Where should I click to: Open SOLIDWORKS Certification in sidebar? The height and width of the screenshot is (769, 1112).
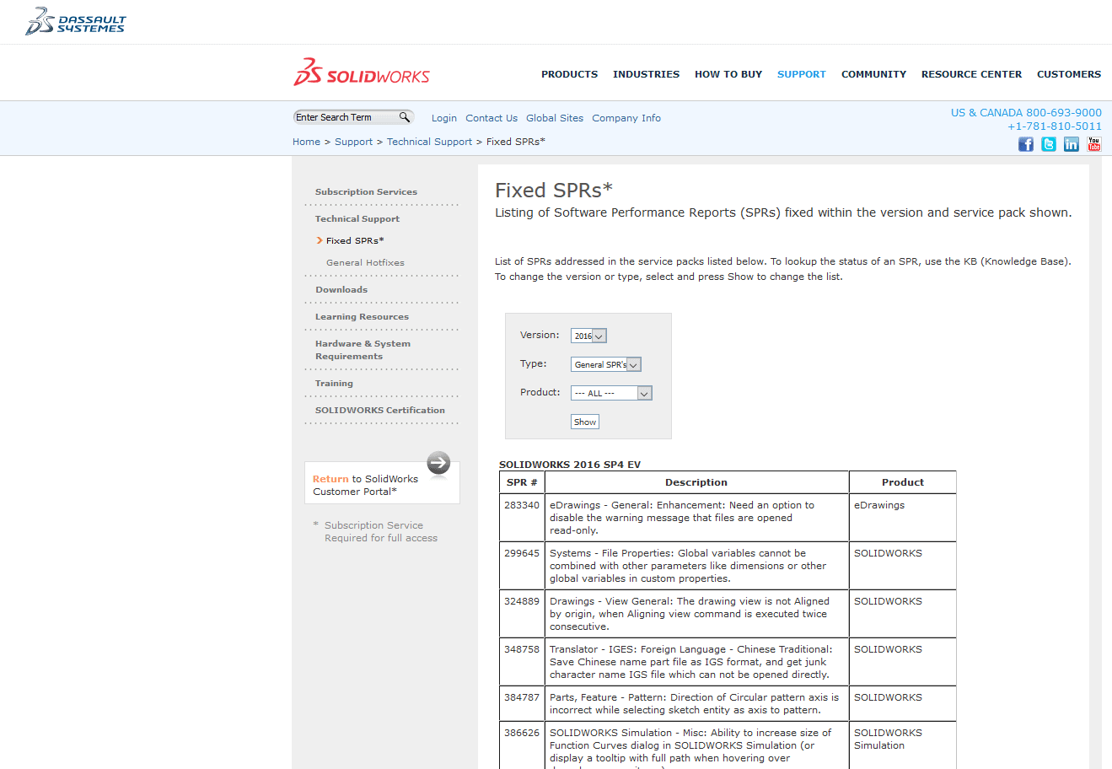[x=380, y=411]
